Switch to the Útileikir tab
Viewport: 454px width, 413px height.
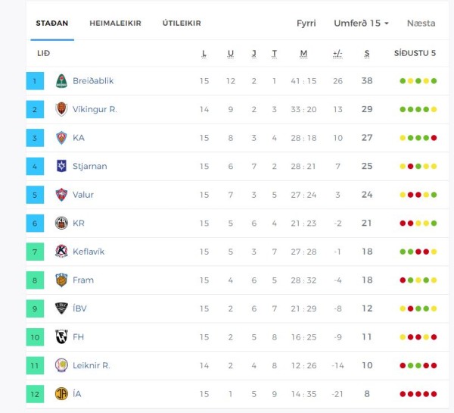click(x=182, y=23)
